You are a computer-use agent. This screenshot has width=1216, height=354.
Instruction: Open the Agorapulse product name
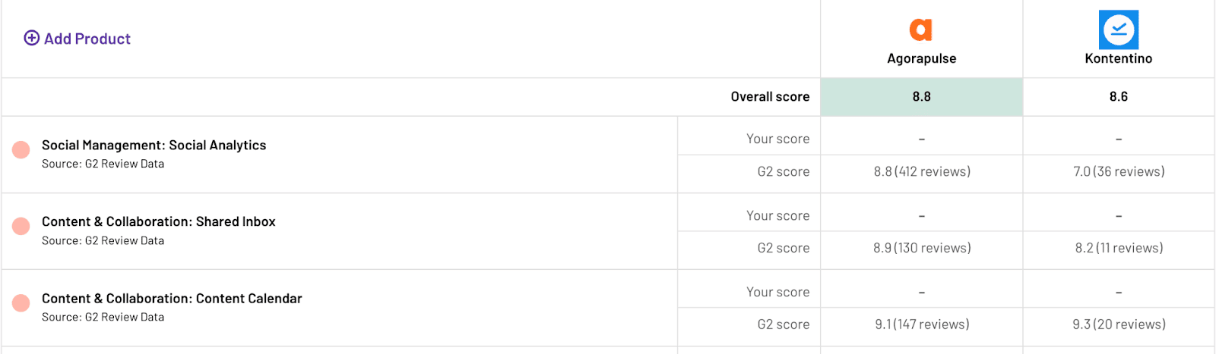pyautogui.click(x=921, y=58)
